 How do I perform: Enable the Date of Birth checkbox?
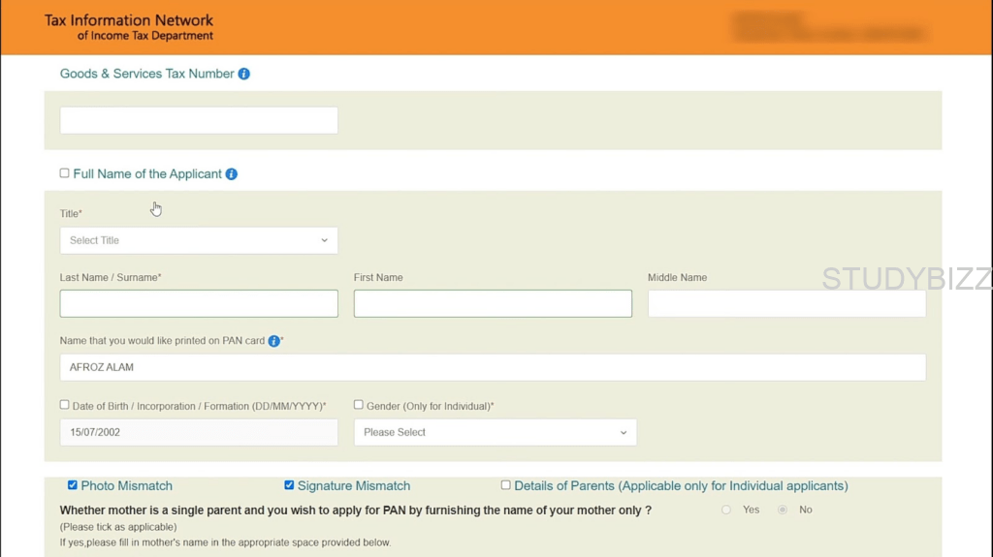click(x=65, y=405)
